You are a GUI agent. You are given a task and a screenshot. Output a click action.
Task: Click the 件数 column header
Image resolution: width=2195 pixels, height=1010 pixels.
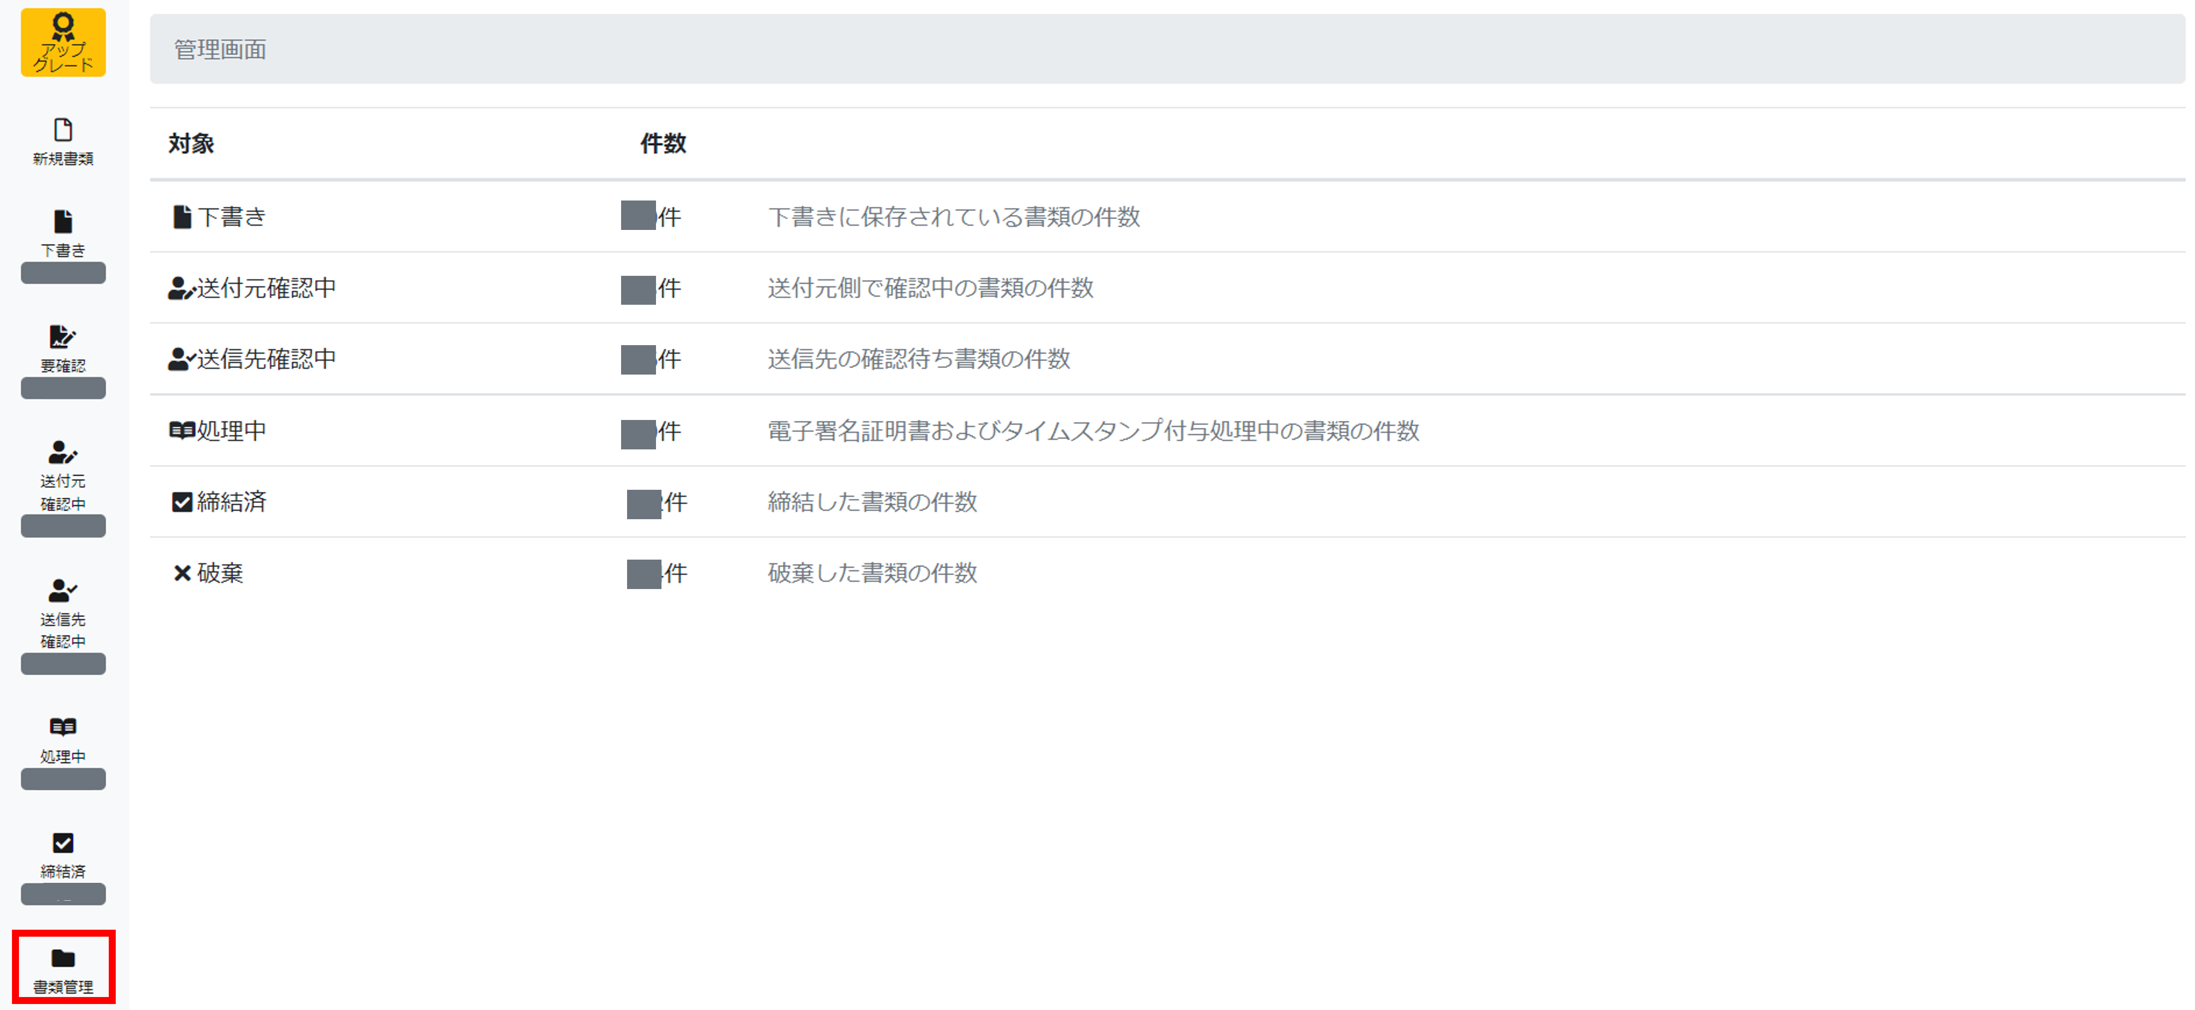(x=663, y=144)
